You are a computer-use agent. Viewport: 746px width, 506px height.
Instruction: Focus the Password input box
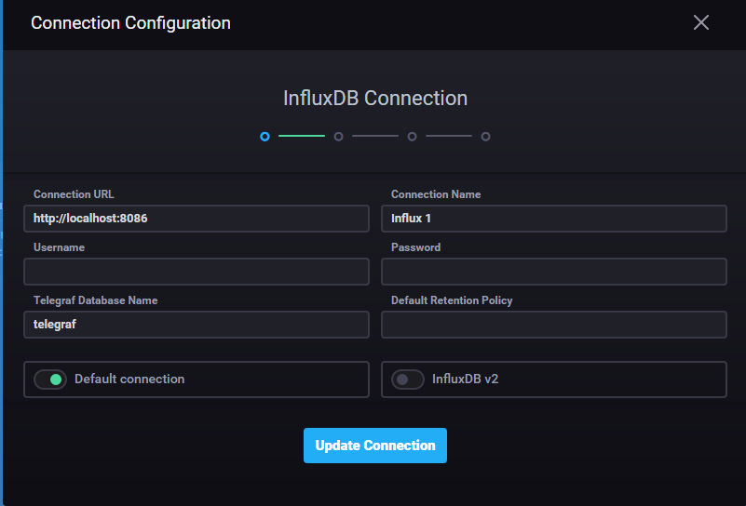point(553,272)
